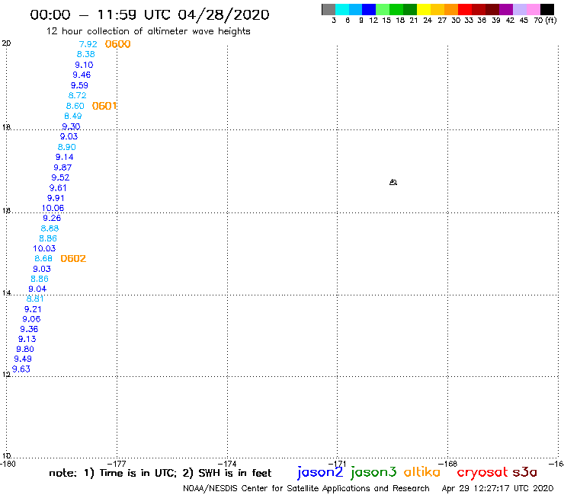Select the orange altika legend label
Screen dimensions: 564x495
click(421, 471)
